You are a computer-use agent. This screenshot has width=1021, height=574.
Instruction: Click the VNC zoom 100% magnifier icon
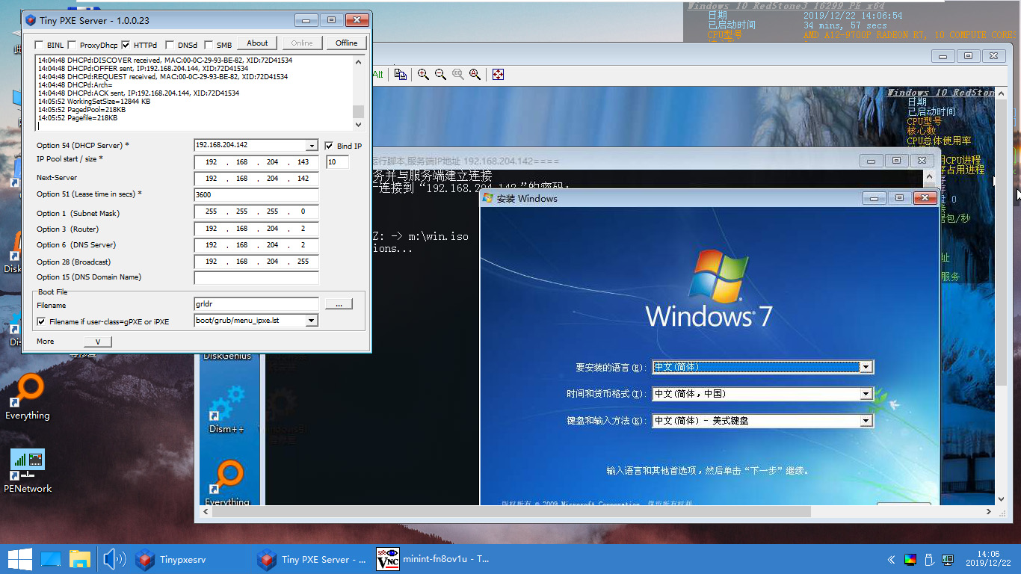pos(457,74)
